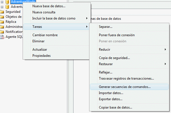171x113 pixels.
Task: Select the Tareas menu entry
Action: [x=56, y=27]
